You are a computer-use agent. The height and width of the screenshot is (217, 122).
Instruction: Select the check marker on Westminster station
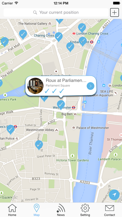[61, 105]
